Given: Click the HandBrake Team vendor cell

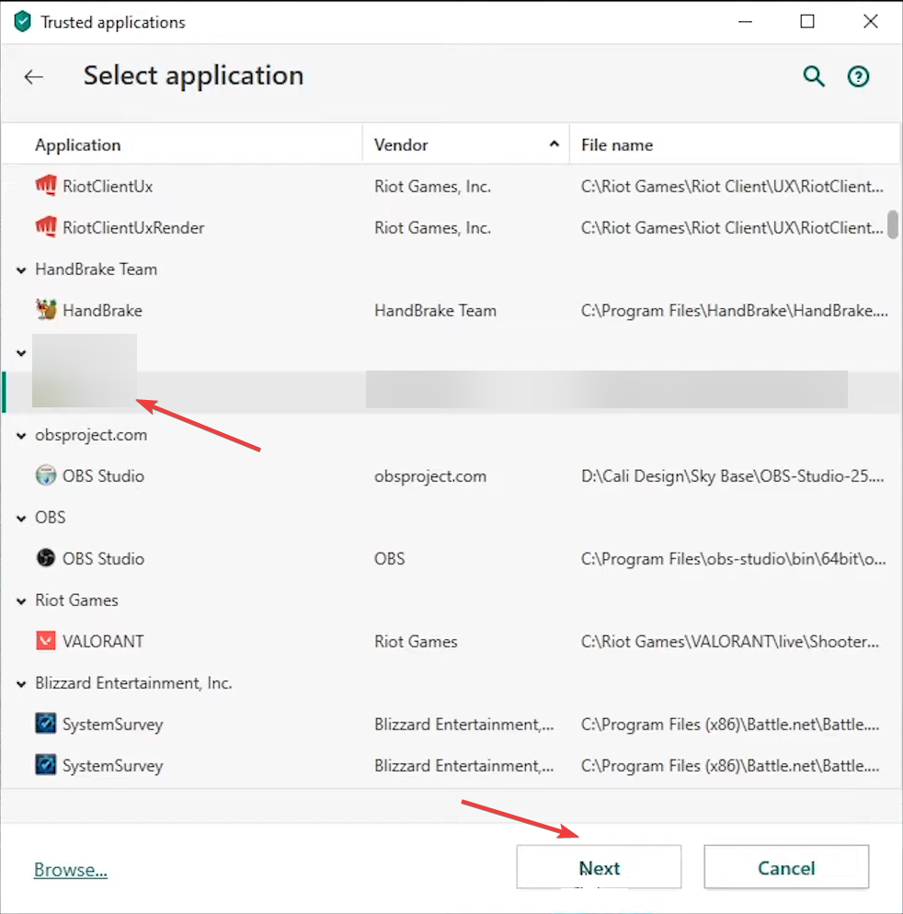Looking at the screenshot, I should pyautogui.click(x=436, y=311).
